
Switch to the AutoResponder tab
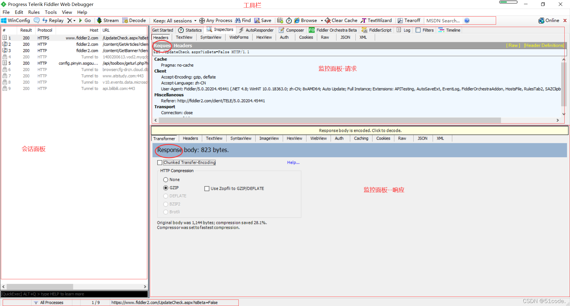coord(256,30)
